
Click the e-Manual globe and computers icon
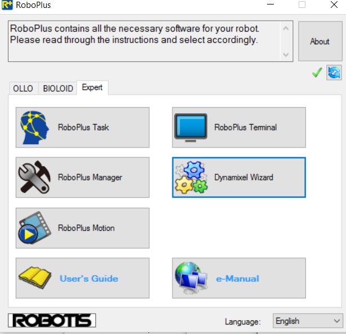pos(191,278)
